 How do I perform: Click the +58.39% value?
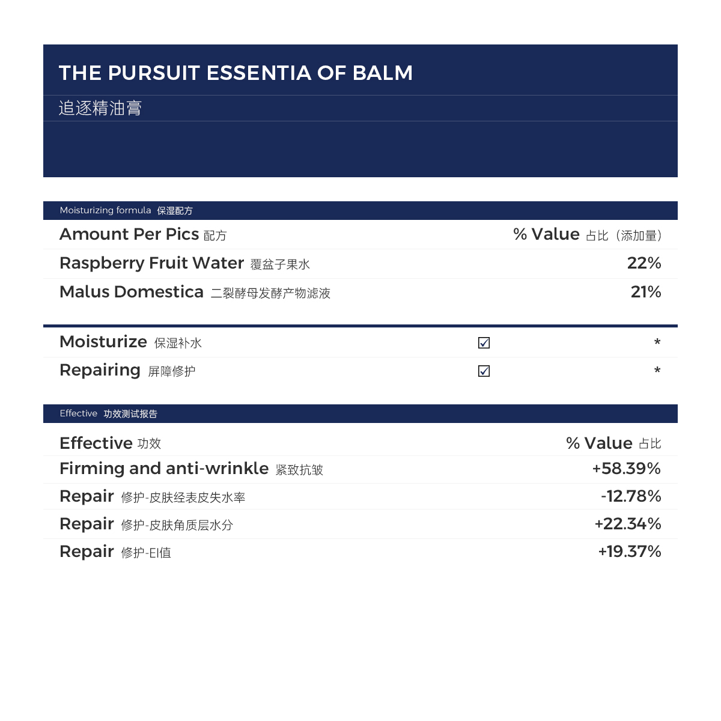626,469
